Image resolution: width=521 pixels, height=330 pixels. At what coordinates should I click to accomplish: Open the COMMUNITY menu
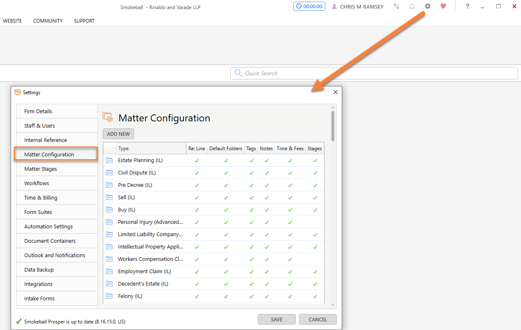(48, 21)
